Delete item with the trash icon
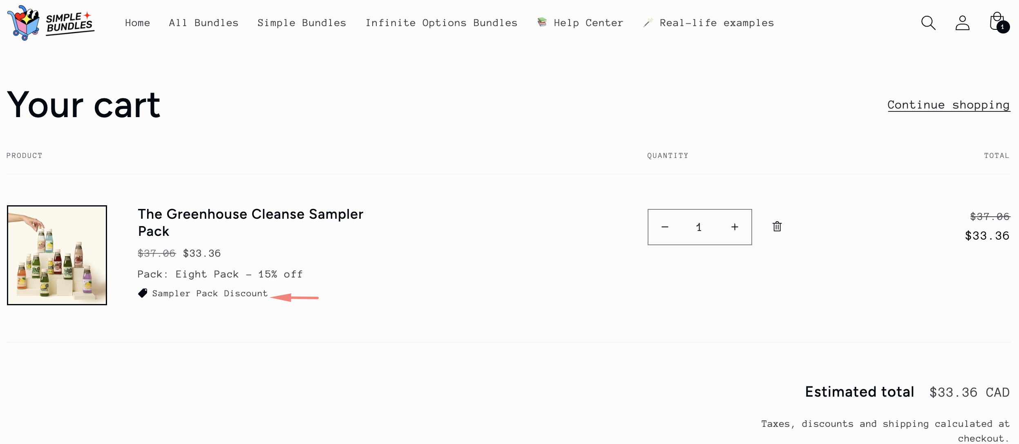Image resolution: width=1019 pixels, height=444 pixels. (x=777, y=226)
